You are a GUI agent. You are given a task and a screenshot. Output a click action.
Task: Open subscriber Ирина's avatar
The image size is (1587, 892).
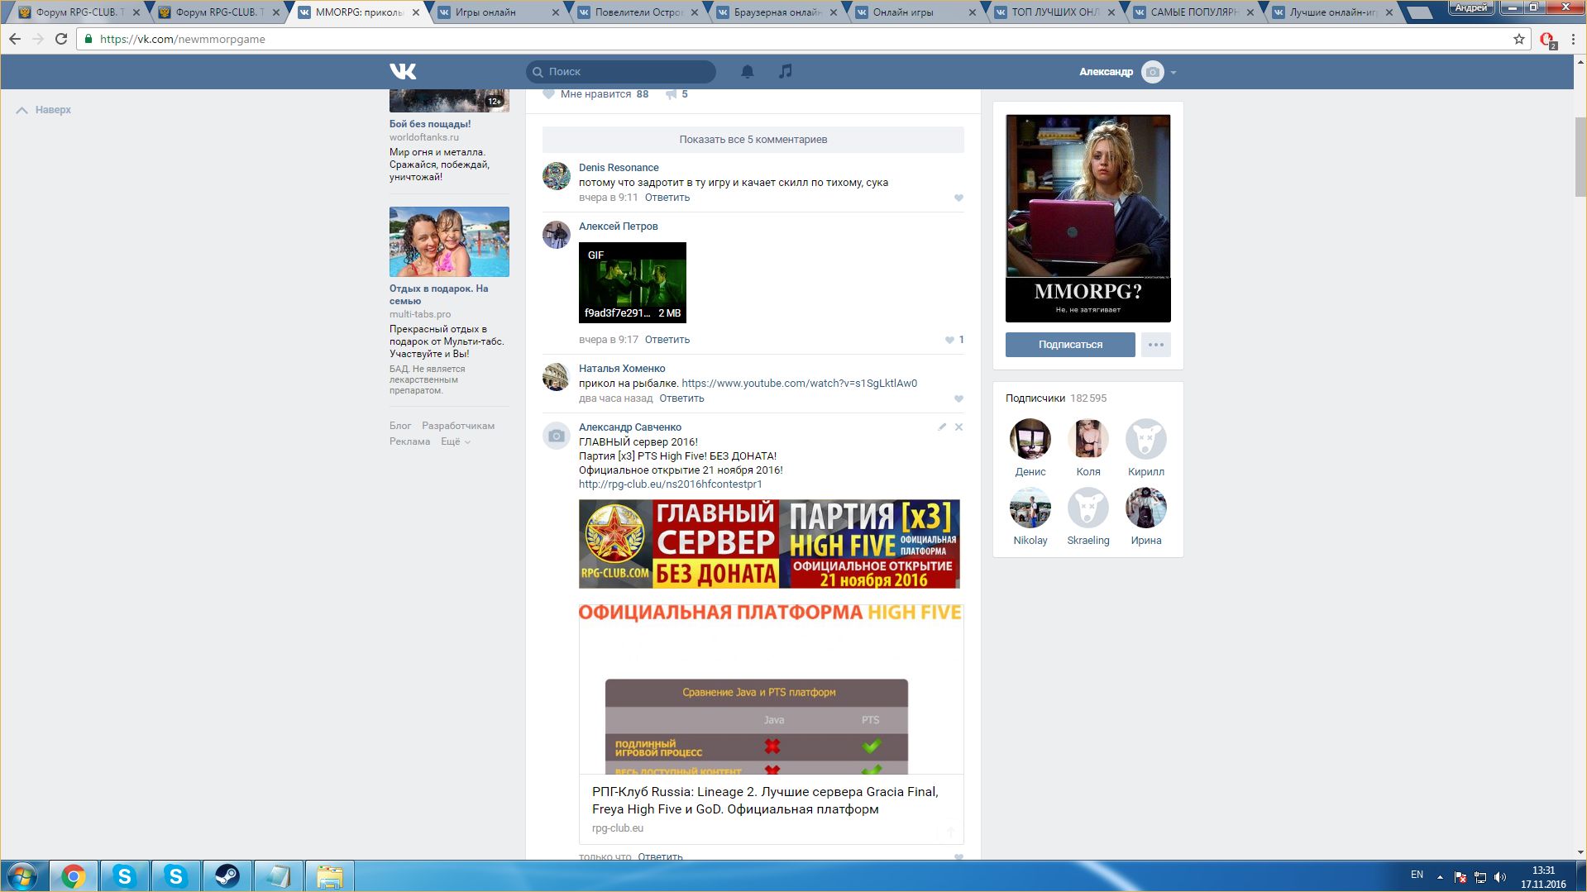(x=1146, y=508)
